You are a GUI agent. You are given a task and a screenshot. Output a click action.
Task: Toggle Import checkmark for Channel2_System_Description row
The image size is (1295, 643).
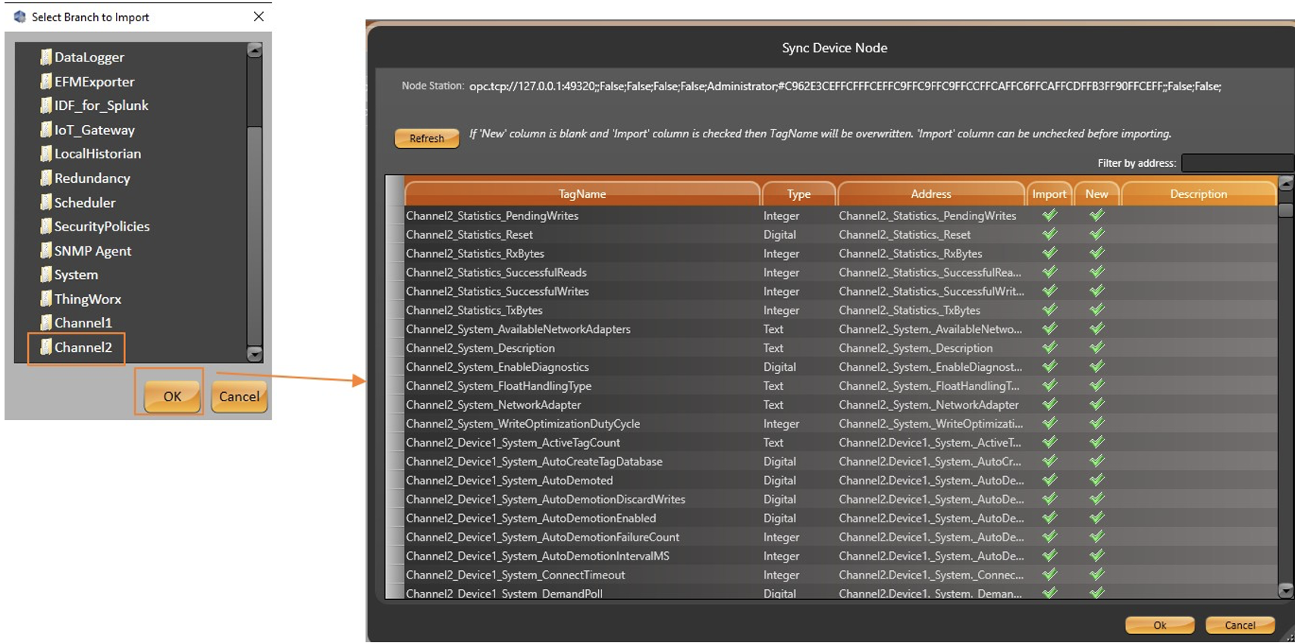pos(1049,348)
